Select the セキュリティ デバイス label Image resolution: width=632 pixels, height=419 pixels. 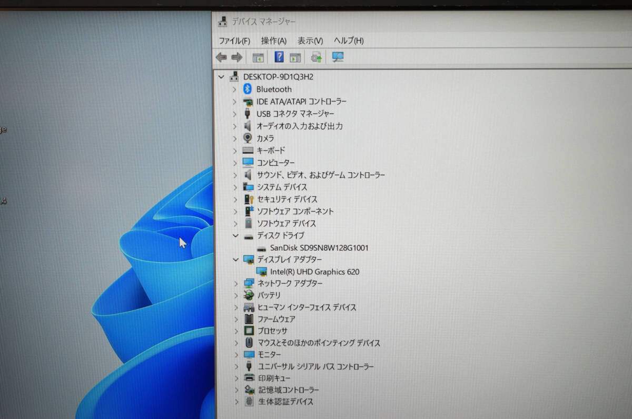[287, 199]
